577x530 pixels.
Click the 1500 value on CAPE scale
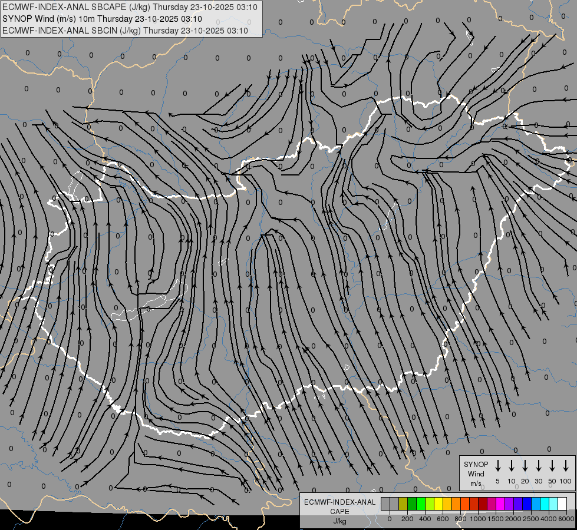[496, 519]
